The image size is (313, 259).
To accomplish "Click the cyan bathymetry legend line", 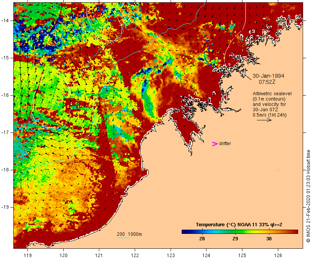I will click(123, 238).
